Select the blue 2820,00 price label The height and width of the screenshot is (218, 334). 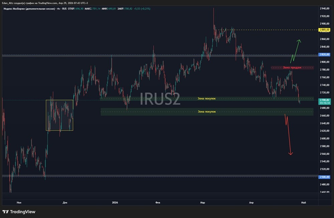(x=324, y=54)
